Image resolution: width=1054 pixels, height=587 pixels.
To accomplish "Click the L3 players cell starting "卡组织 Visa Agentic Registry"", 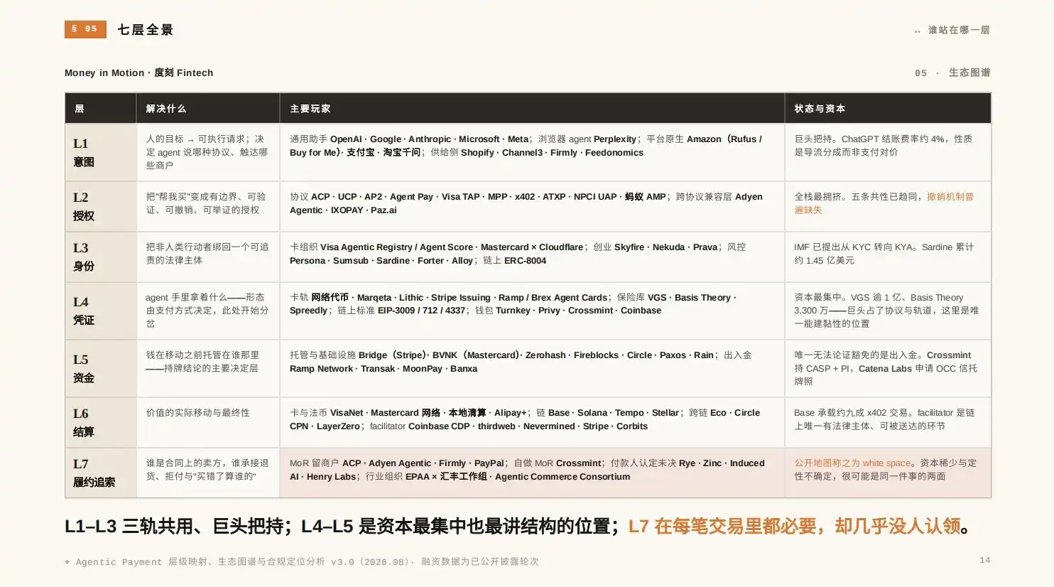I will (532, 257).
